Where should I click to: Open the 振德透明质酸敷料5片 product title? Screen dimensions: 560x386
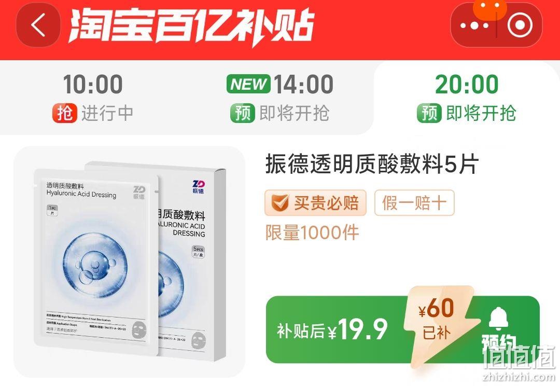pos(372,164)
